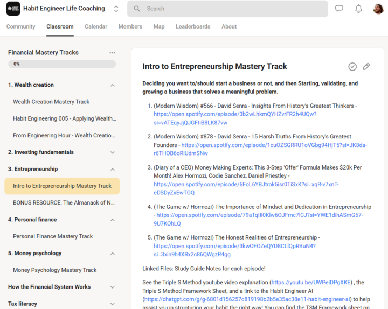The width and height of the screenshot is (388, 309).
Task: Open the chat messages icon
Action: point(339,9)
